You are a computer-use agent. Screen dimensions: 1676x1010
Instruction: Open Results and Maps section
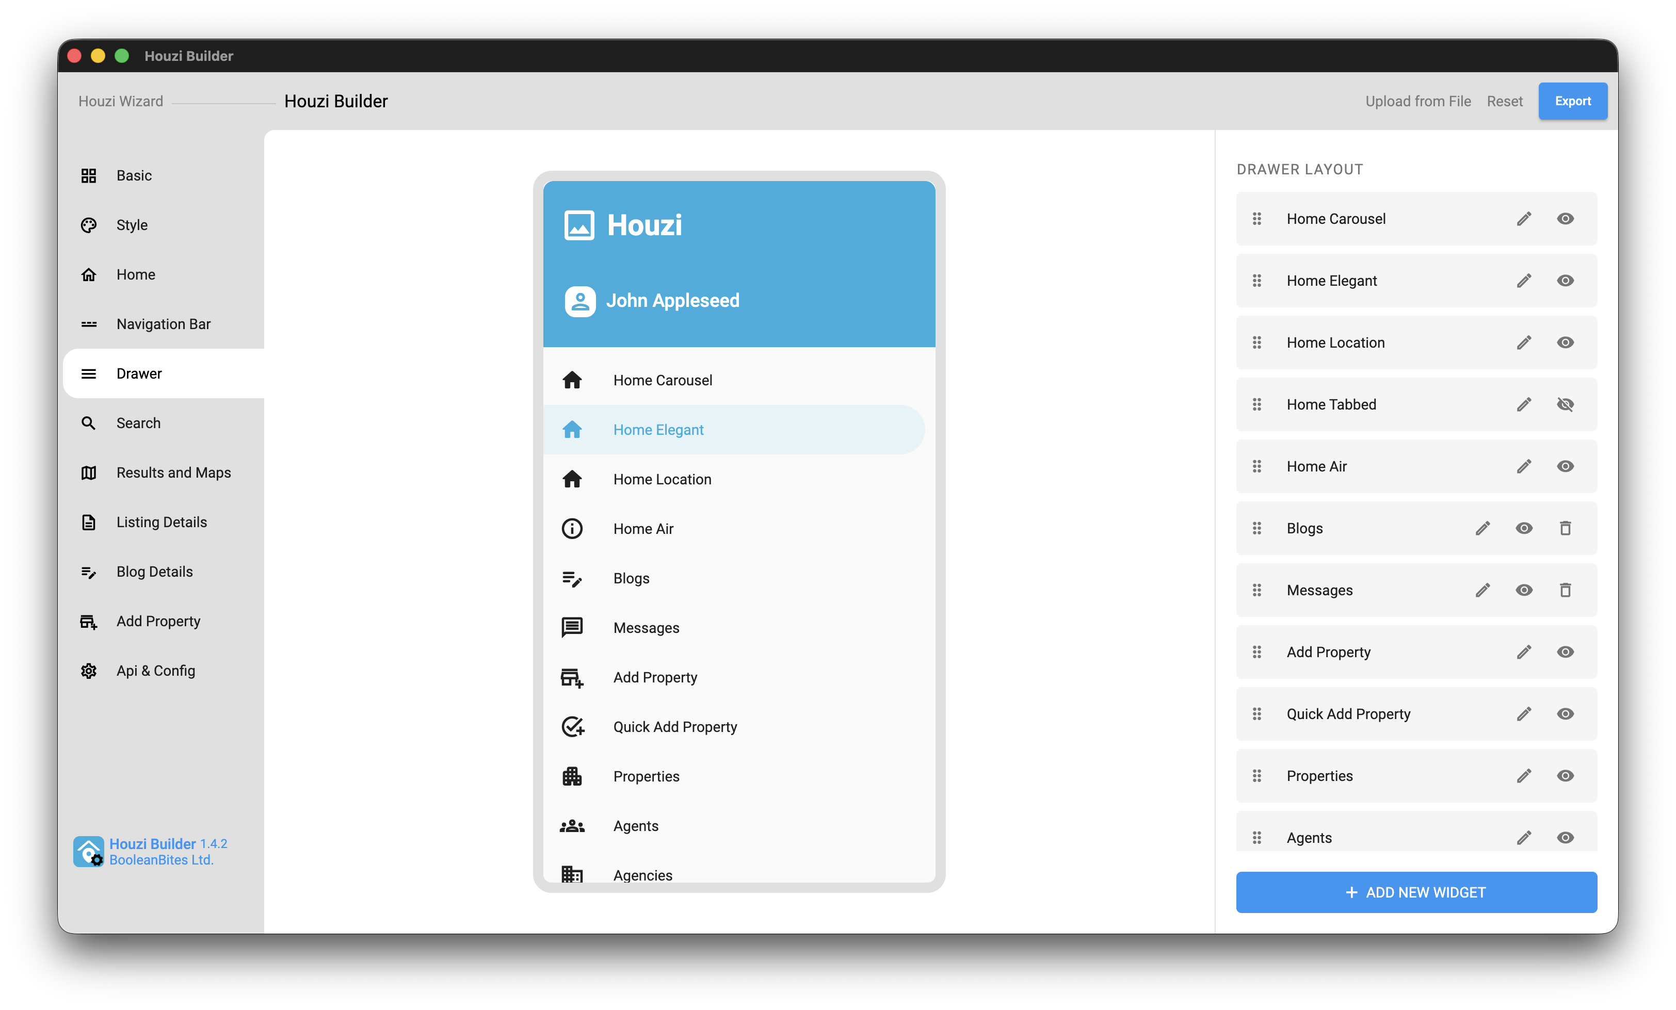point(163,473)
